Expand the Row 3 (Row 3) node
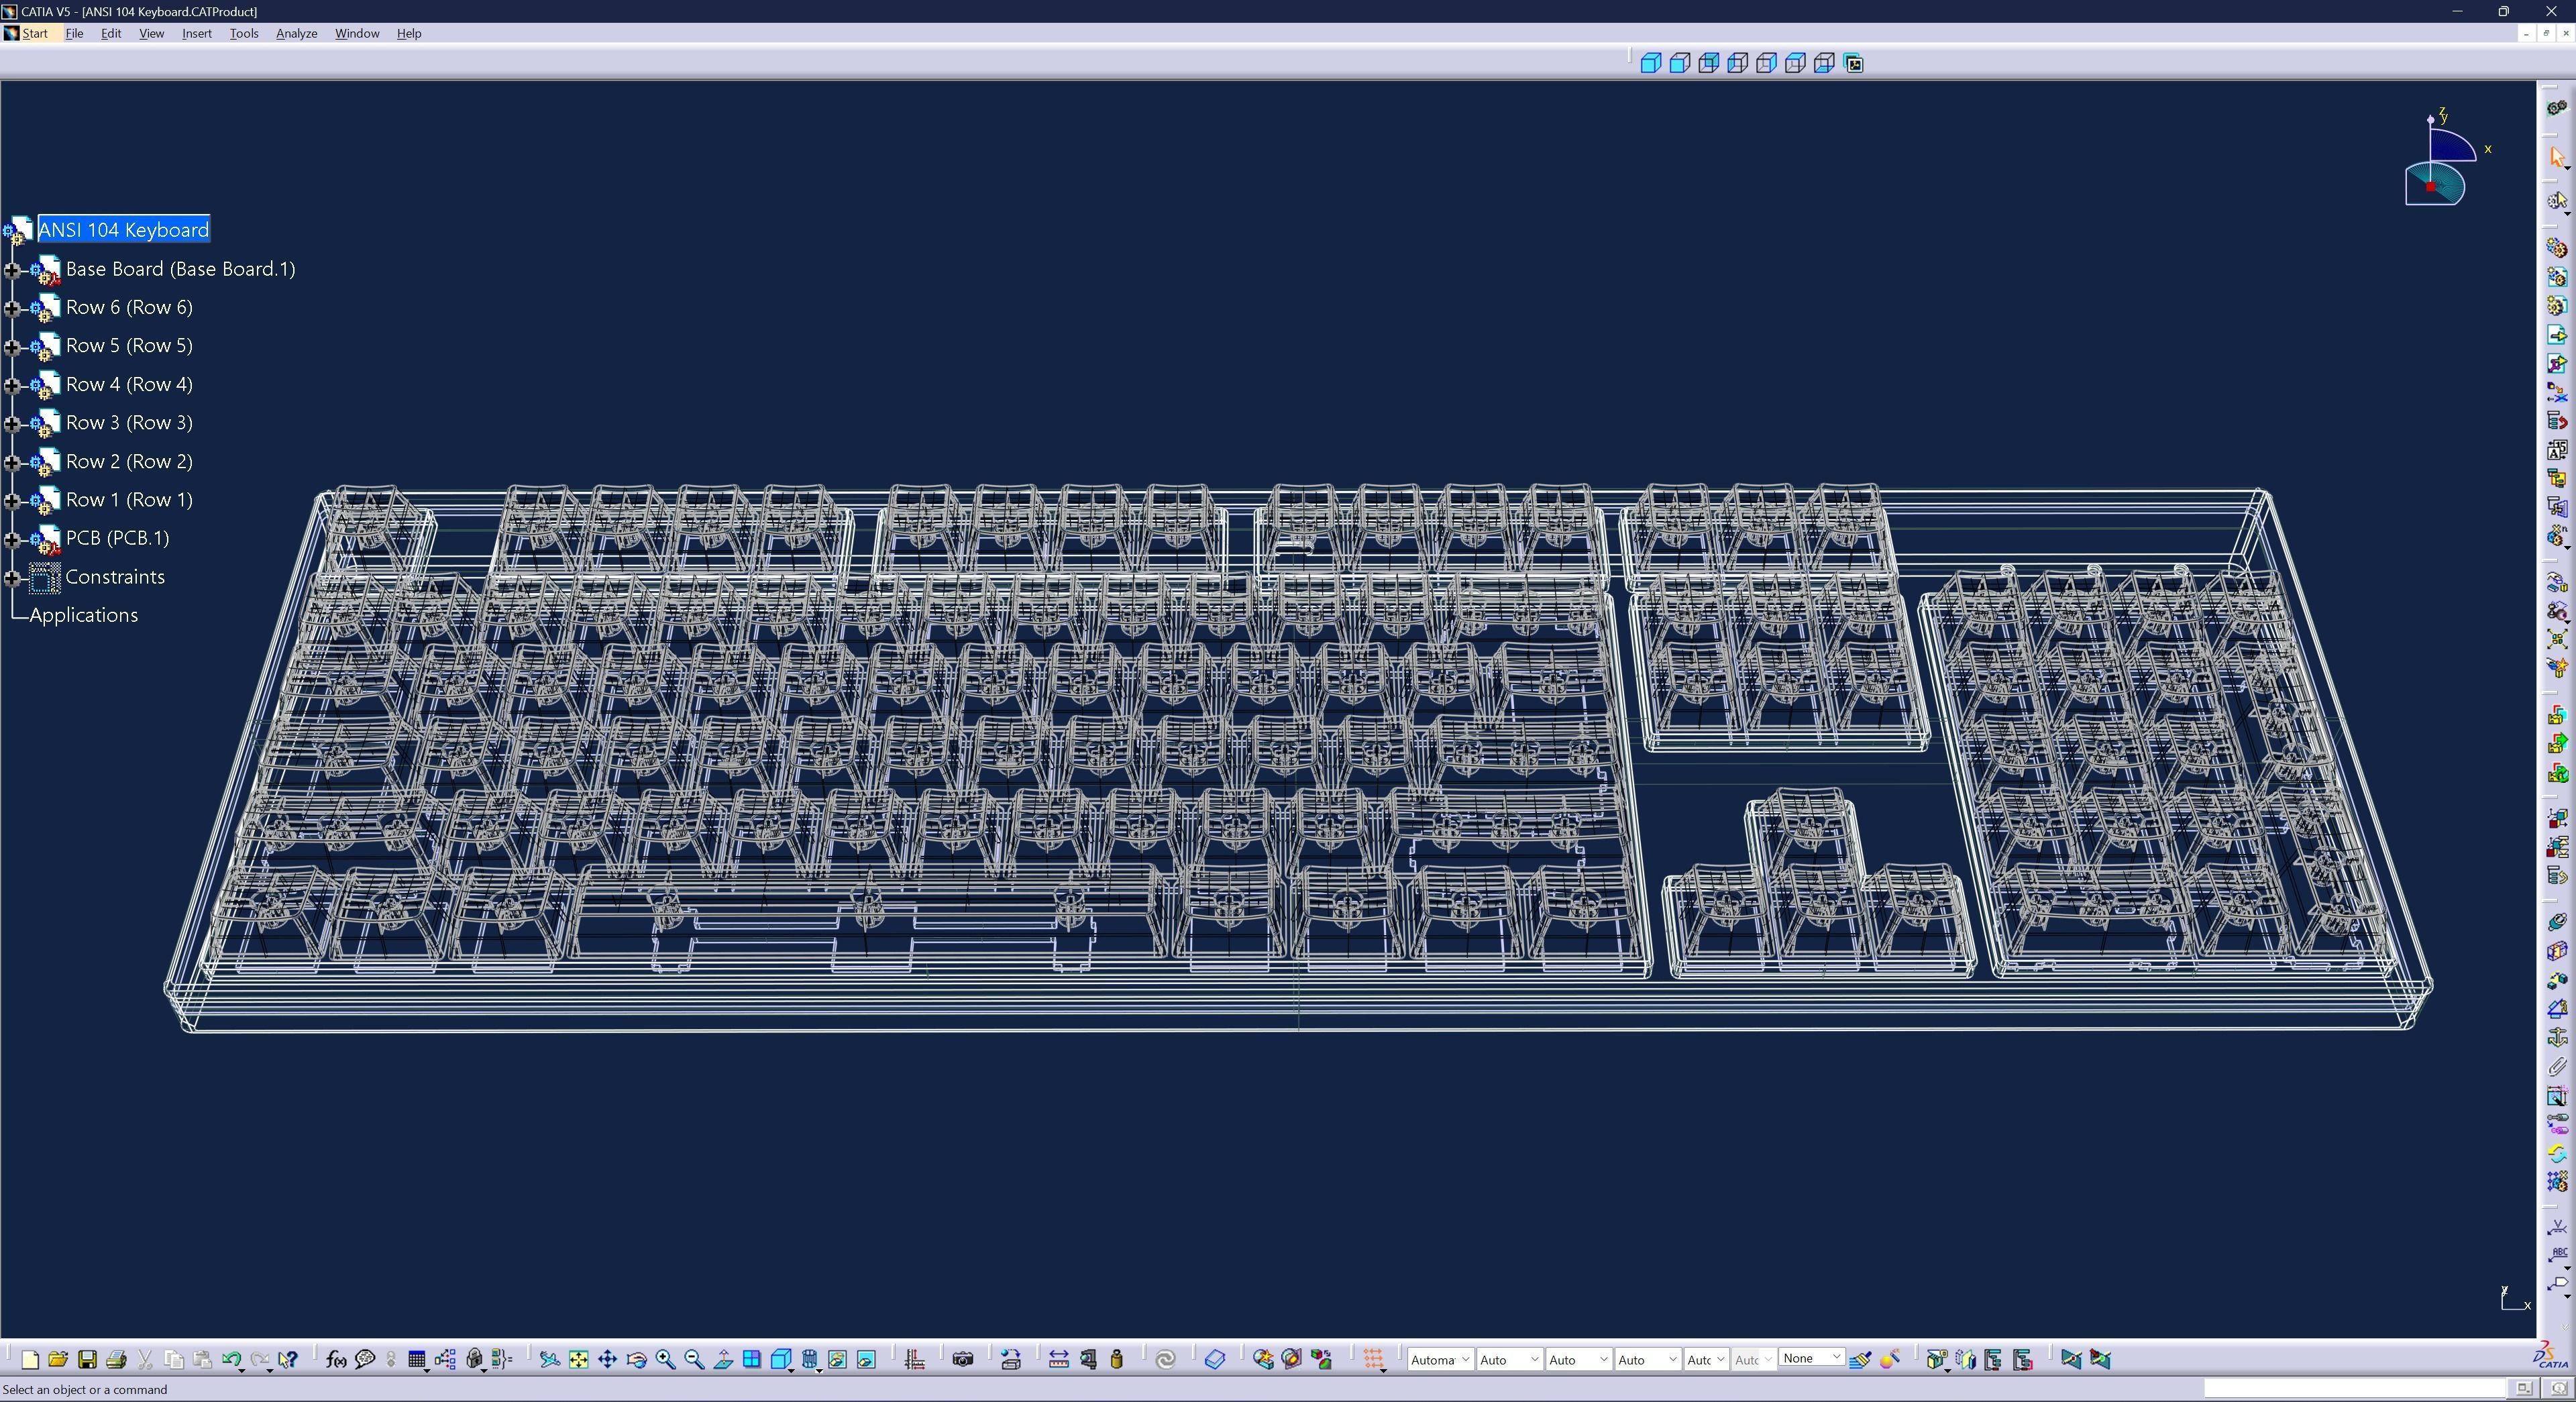 point(13,423)
